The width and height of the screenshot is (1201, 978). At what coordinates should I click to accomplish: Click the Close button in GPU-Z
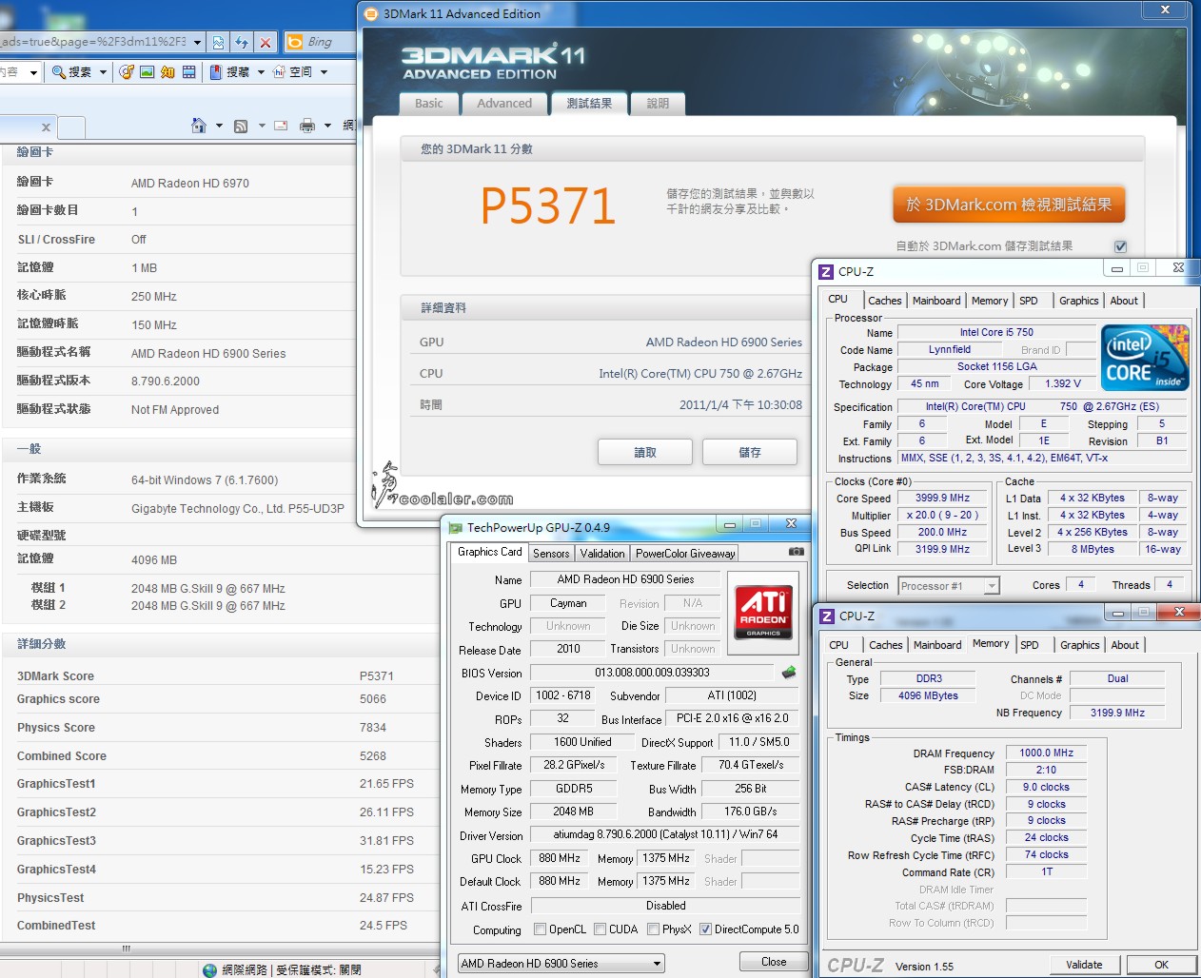(x=774, y=962)
